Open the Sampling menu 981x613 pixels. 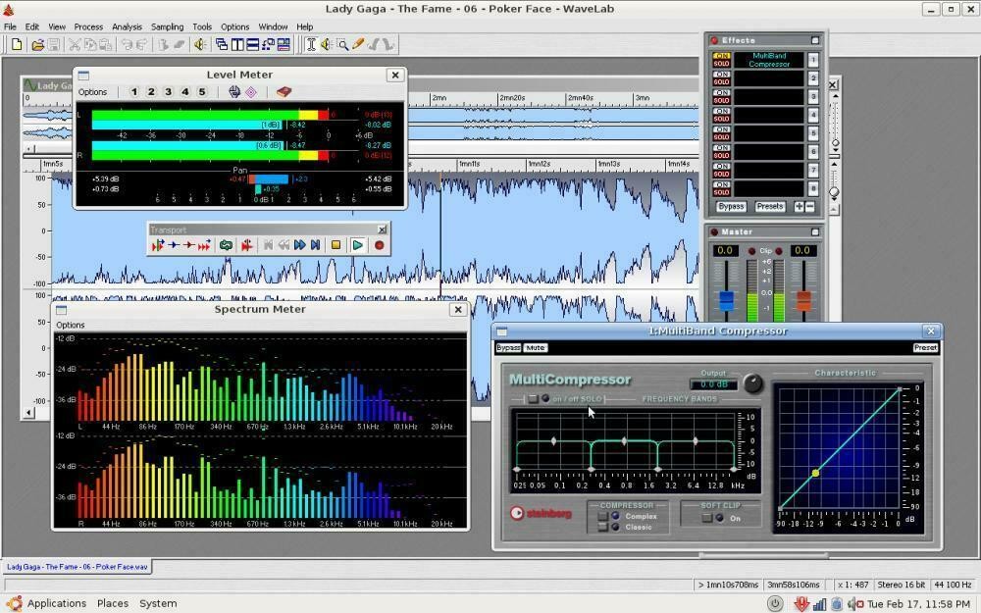166,26
